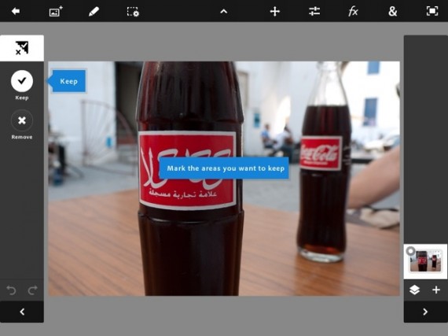Viewport: 448px width, 336px height.
Task: Open the adjustments sliders icon
Action: (314, 12)
